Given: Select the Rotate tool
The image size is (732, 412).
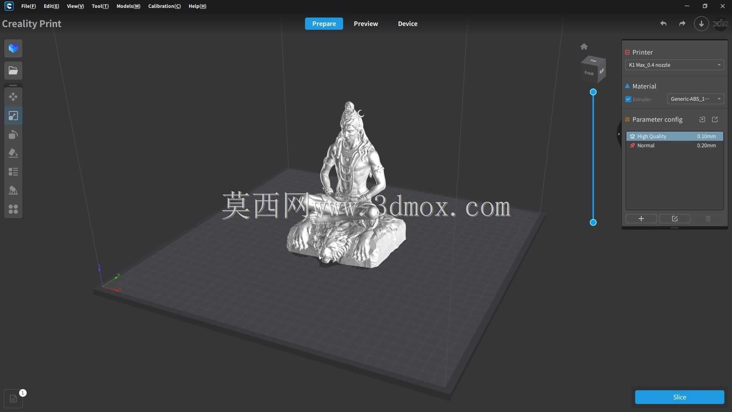Looking at the screenshot, I should coord(13,134).
